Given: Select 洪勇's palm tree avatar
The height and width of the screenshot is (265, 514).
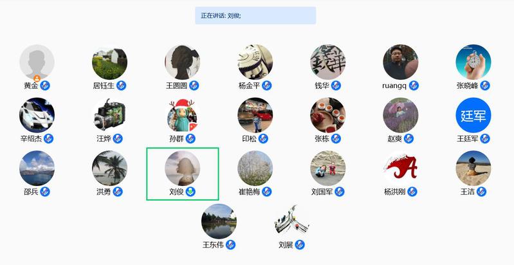Looking at the screenshot, I should point(110,169).
